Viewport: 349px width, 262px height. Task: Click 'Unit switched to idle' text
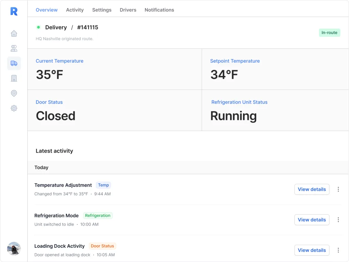[54, 225]
